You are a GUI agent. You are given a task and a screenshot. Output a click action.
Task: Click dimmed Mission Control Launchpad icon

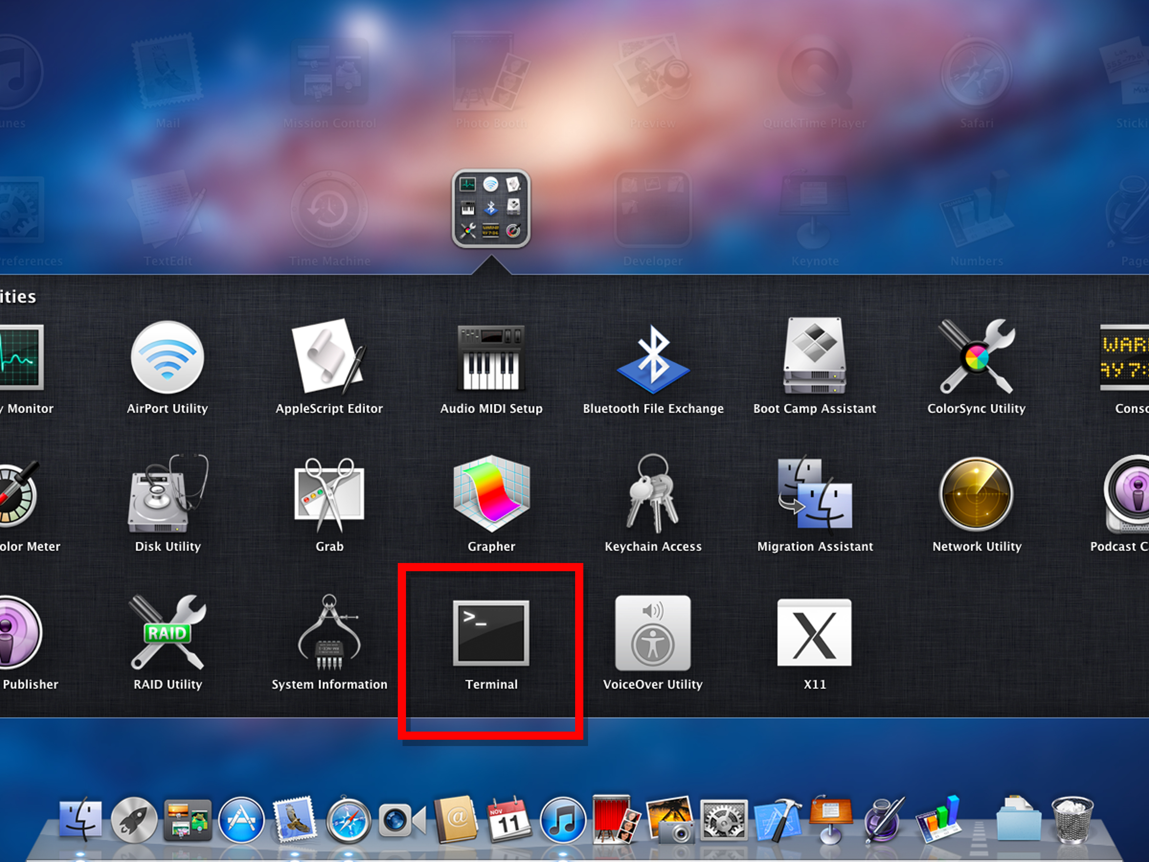[329, 72]
